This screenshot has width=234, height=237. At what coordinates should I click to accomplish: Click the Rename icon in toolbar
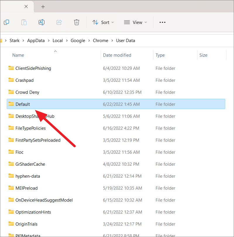(42, 22)
